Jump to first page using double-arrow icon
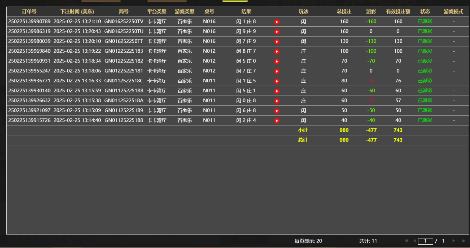 click(x=406, y=240)
